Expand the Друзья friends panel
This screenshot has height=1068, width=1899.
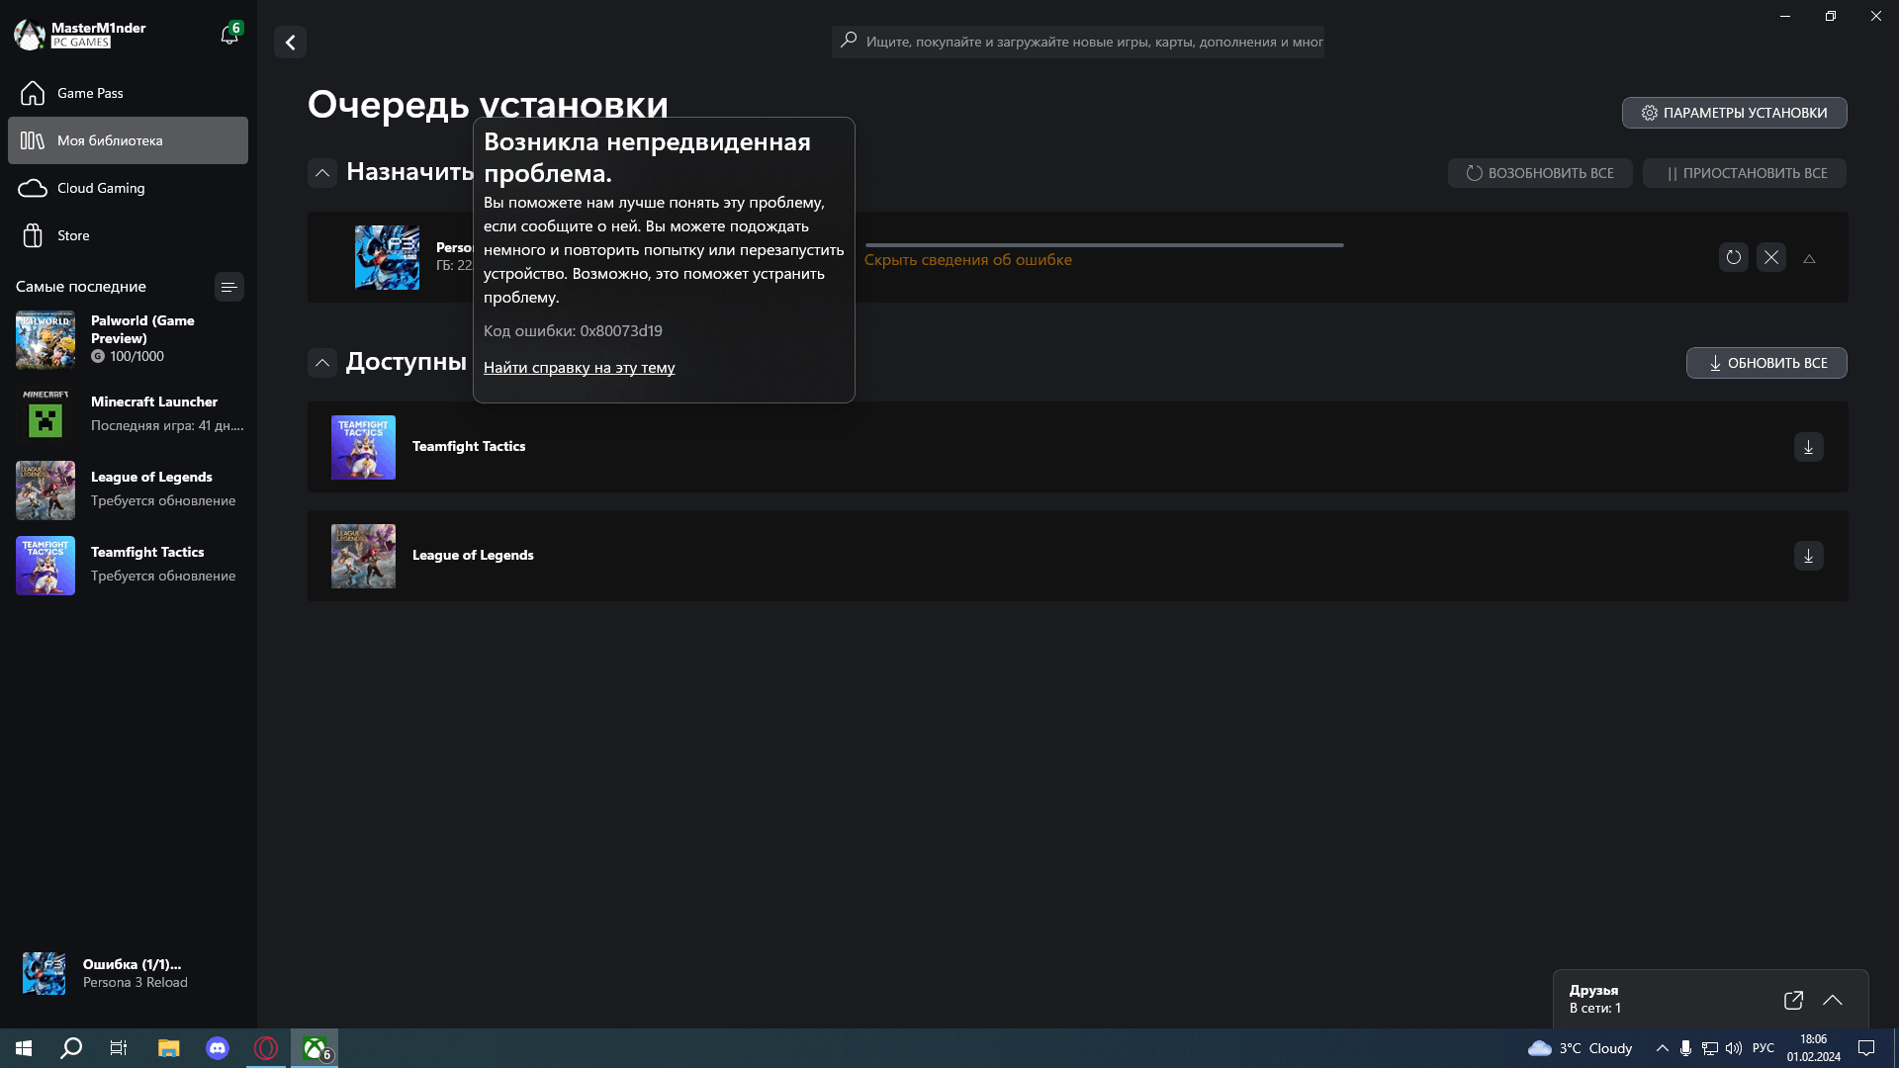click(1832, 1000)
